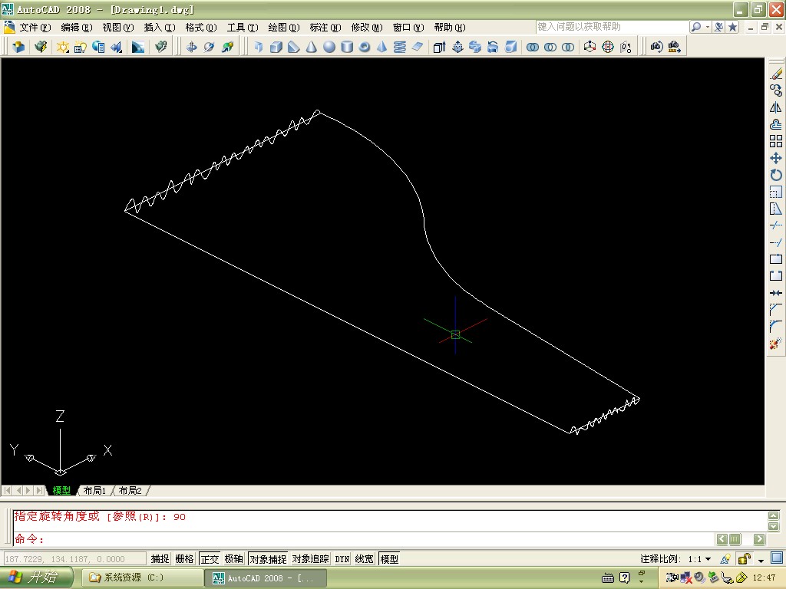
Task: Open the 文件(F) menu
Action: [x=35, y=28]
